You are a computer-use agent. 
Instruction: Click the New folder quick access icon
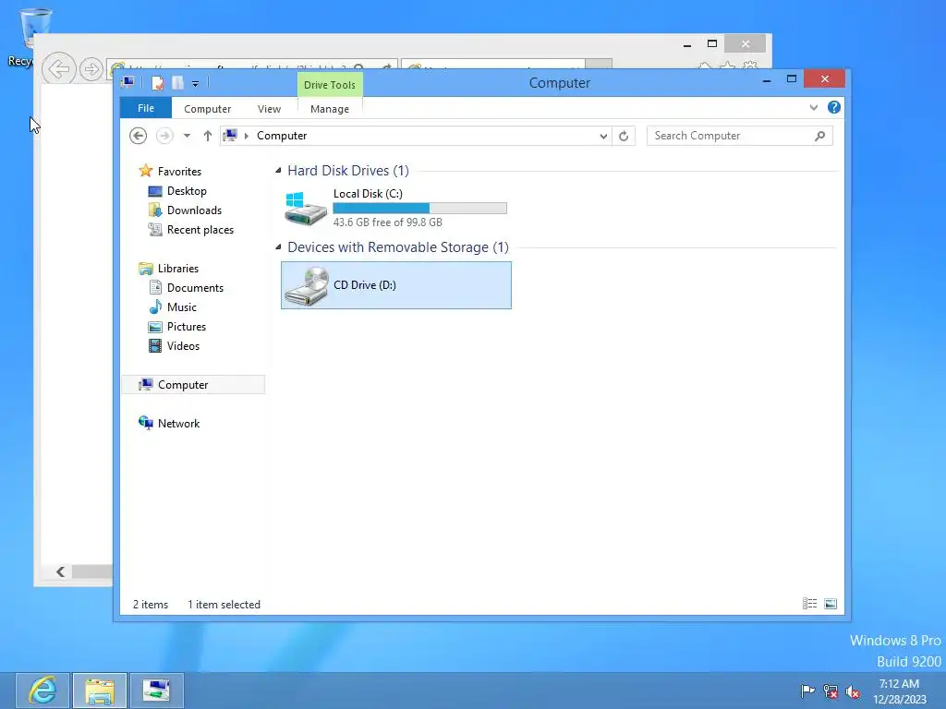pos(177,83)
